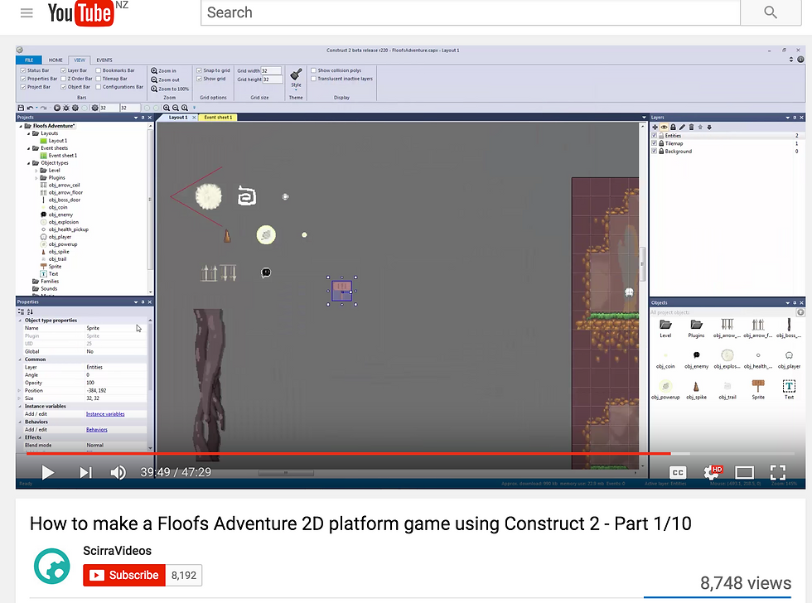Select the VIEW ribbon tab
Screen dimensions: 812x603
tap(80, 60)
